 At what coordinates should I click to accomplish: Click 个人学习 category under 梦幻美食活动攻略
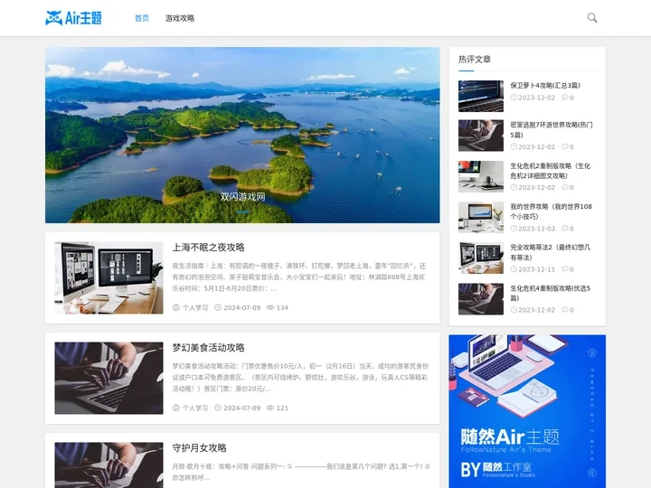click(x=195, y=408)
